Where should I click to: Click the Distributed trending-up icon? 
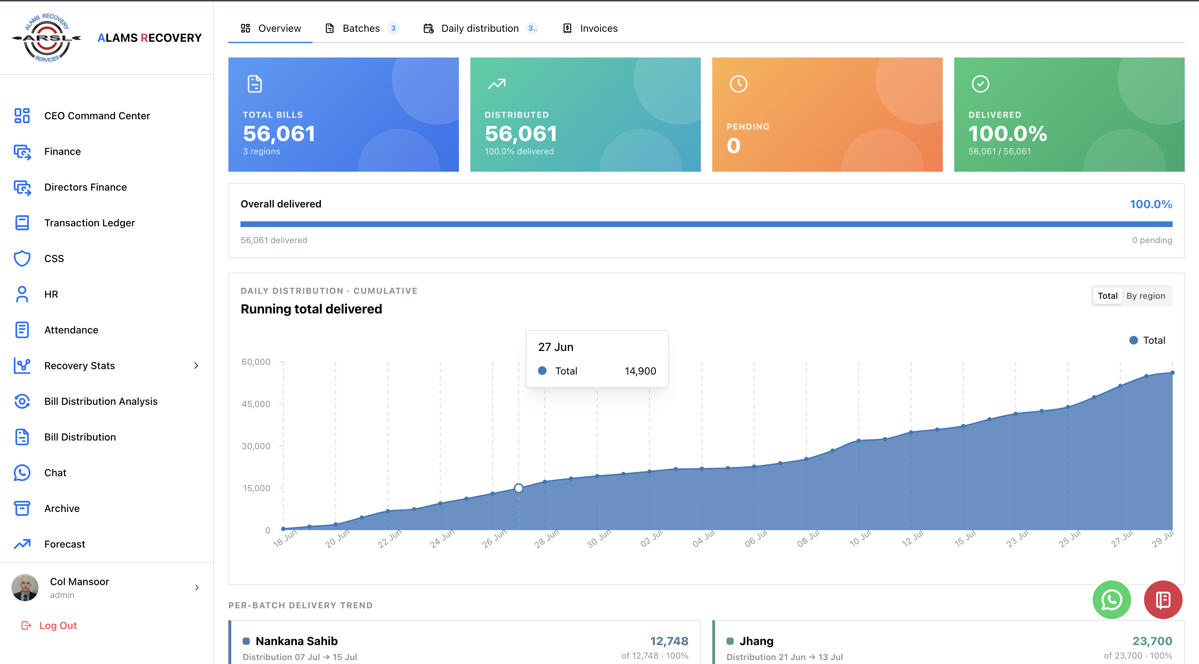[x=496, y=84]
